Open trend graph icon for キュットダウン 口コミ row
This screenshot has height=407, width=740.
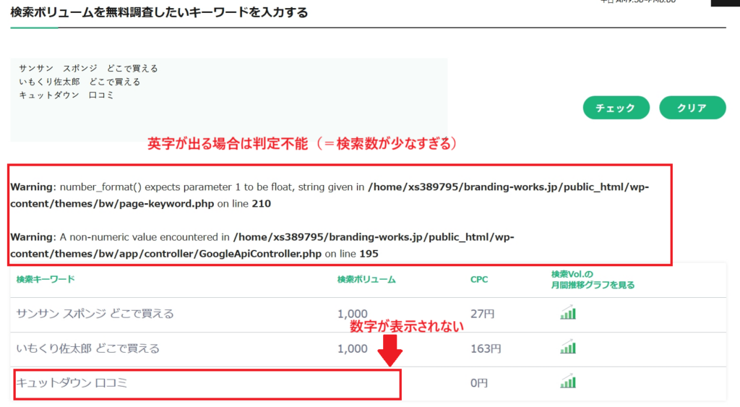click(568, 382)
